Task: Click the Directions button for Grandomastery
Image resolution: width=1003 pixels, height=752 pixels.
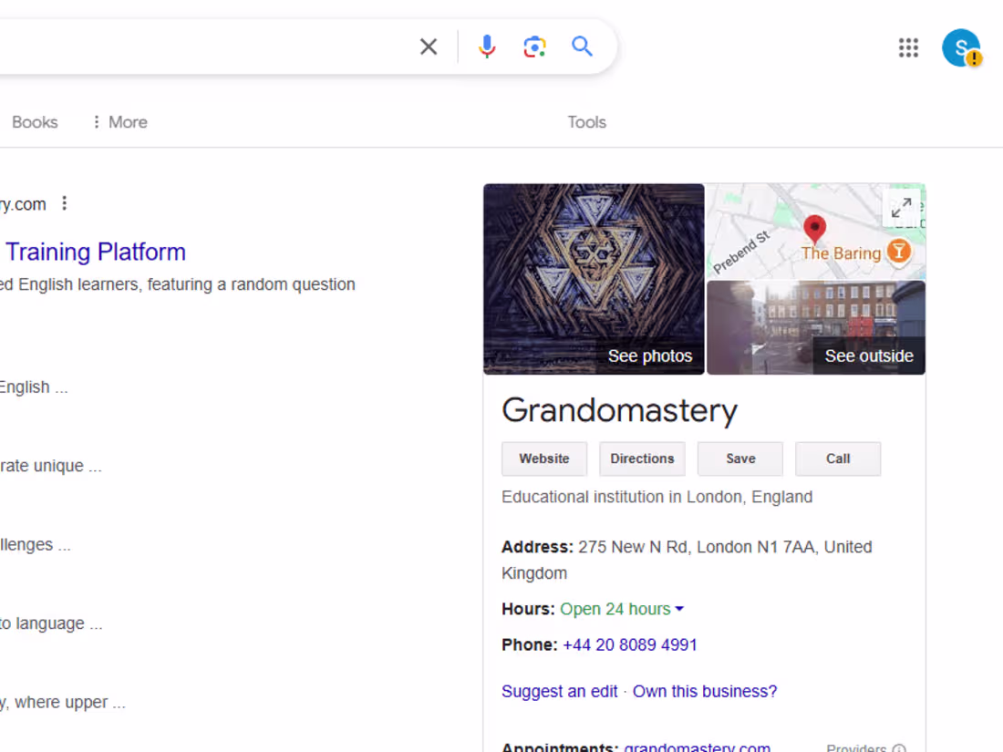Action: coord(642,458)
